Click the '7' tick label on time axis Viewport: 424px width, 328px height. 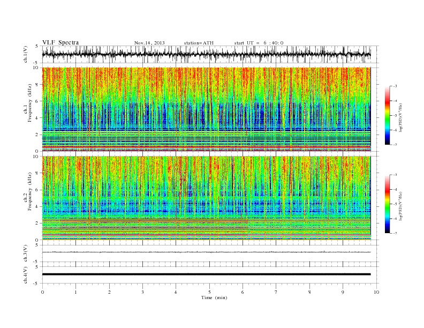pyautogui.click(x=276, y=292)
